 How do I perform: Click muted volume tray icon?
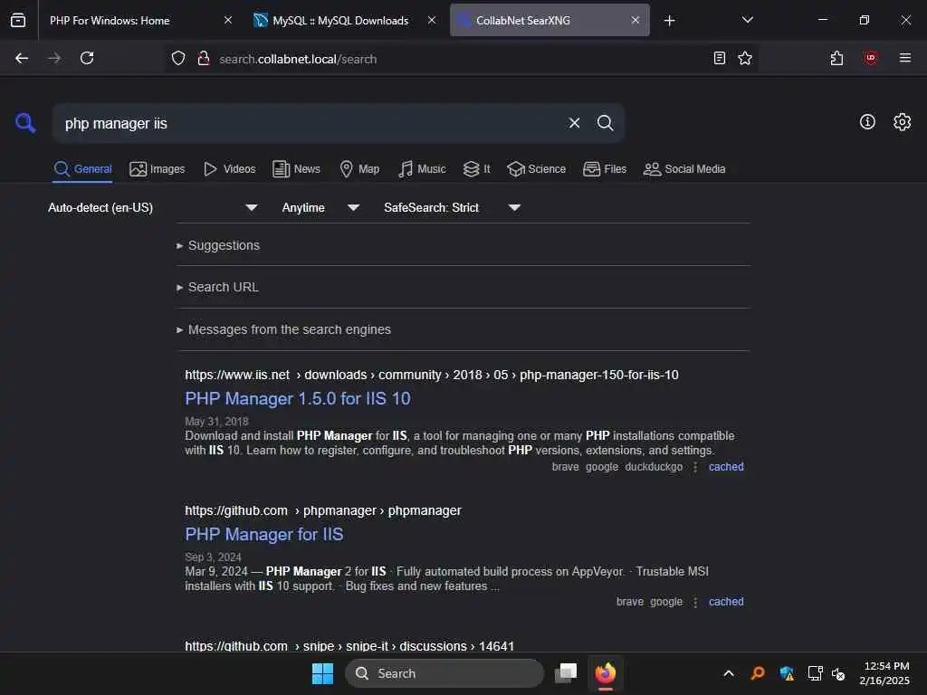tap(838, 673)
